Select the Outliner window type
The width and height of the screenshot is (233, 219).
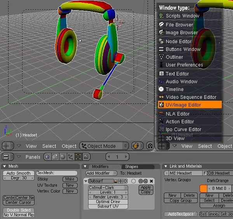pos(190,57)
